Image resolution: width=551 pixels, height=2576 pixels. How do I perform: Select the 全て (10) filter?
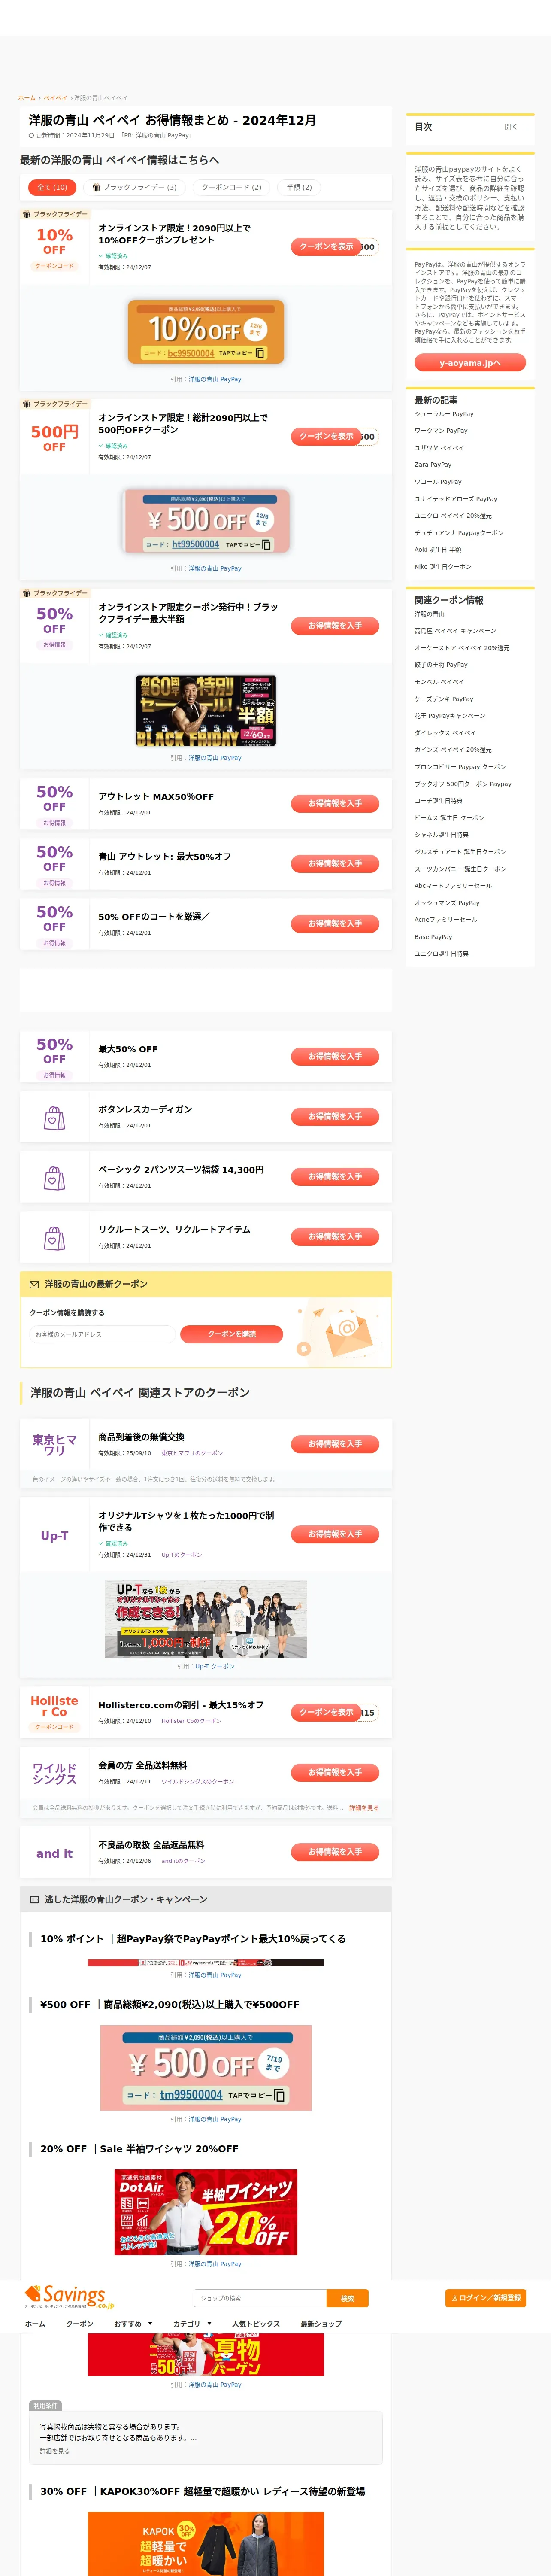(x=52, y=187)
